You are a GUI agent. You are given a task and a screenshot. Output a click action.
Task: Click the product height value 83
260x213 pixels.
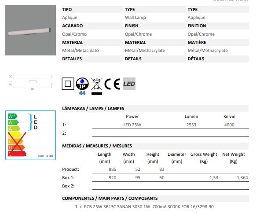(162, 169)
